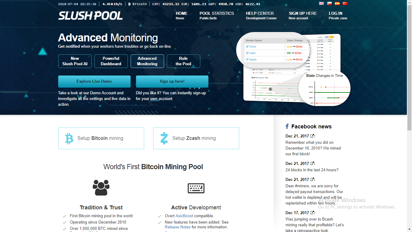Click the GBP: 4938.78 price text
This screenshot has width=412, height=232.
coord(221,4)
